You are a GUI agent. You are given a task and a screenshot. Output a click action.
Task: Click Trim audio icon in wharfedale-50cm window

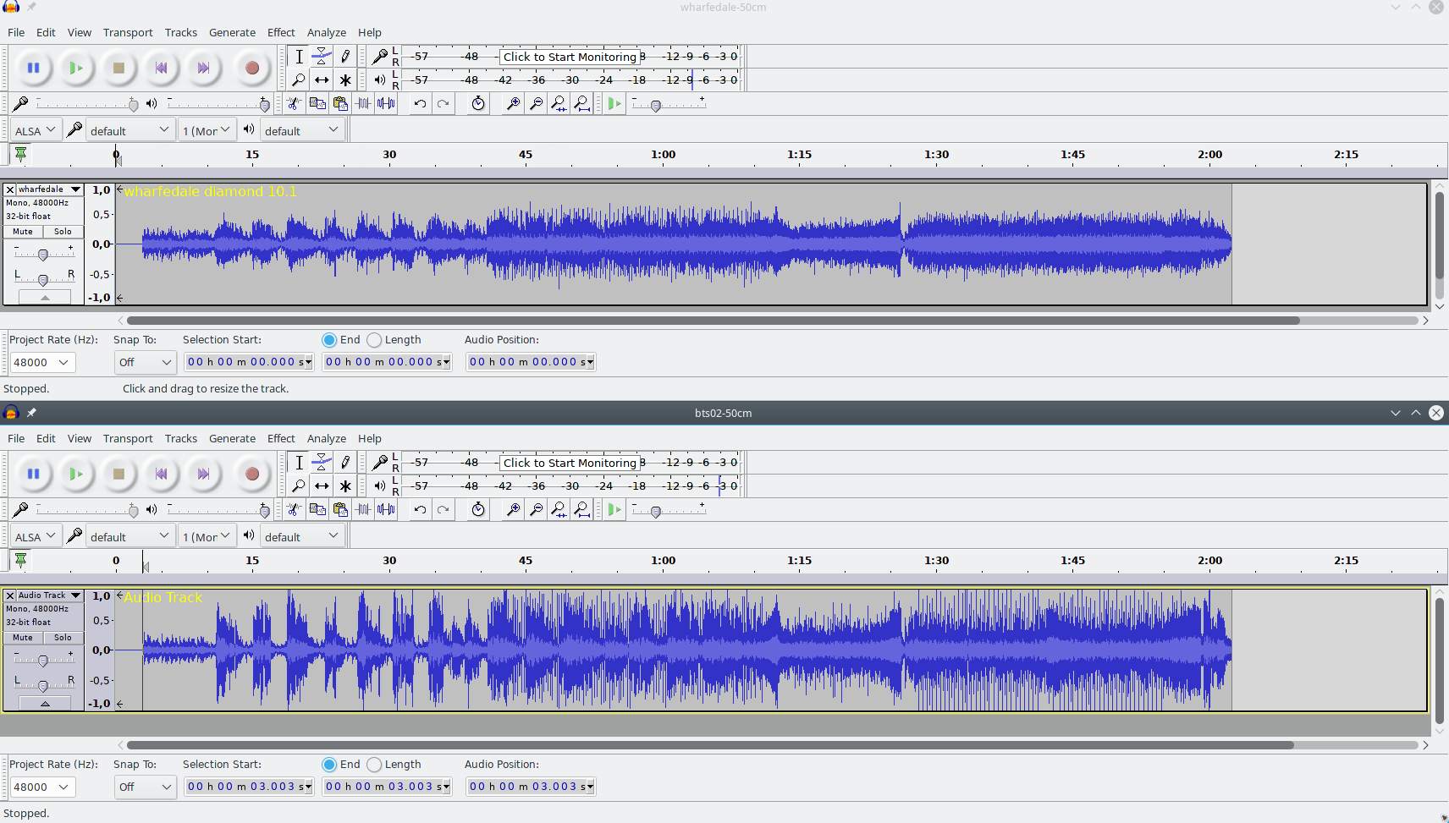[x=363, y=103]
